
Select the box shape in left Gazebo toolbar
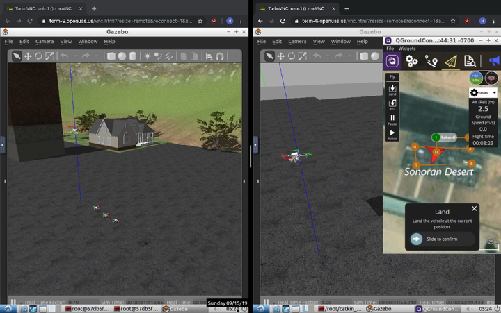tap(111, 56)
